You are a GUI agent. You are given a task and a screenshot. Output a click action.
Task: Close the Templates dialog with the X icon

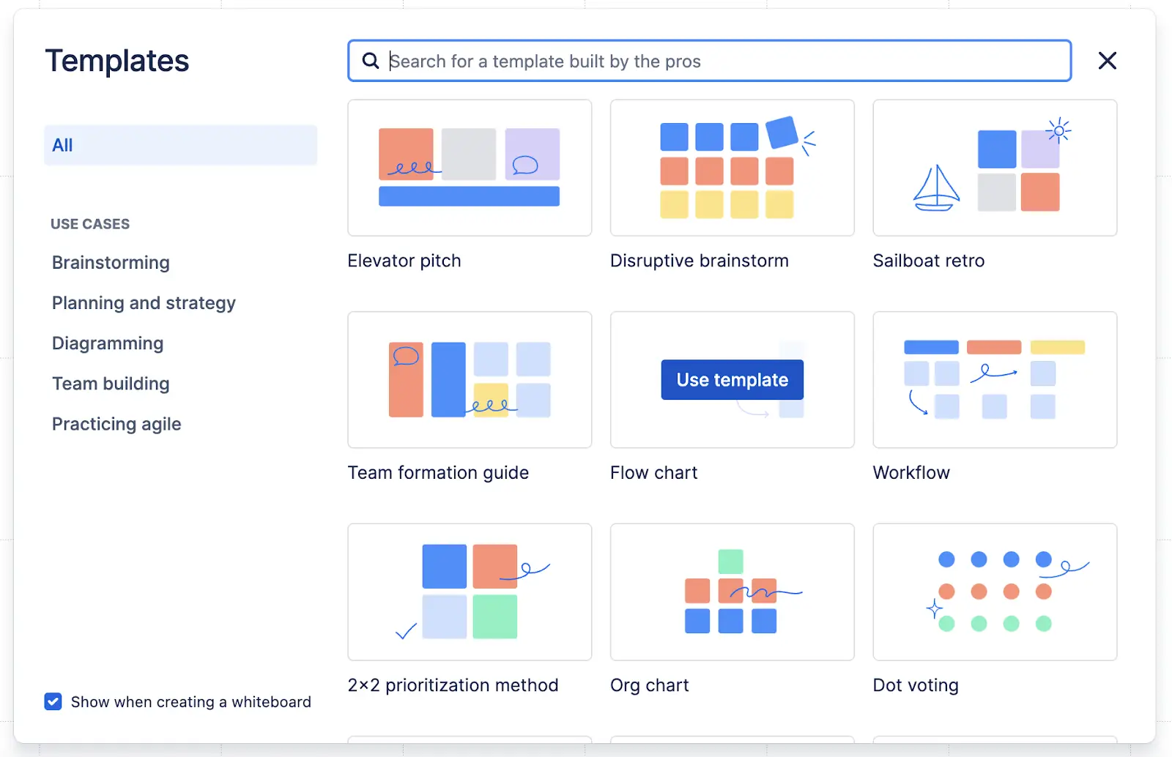point(1107,61)
